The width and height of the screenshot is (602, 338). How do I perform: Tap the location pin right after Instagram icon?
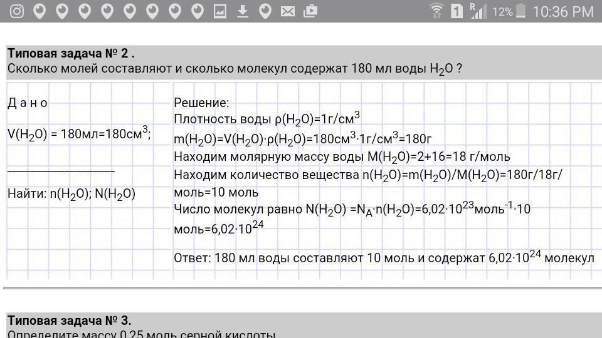(x=40, y=11)
